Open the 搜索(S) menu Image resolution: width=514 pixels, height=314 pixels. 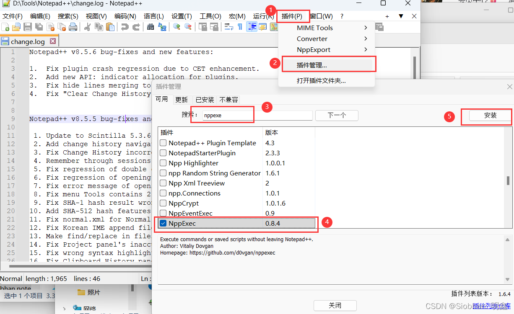[68, 16]
